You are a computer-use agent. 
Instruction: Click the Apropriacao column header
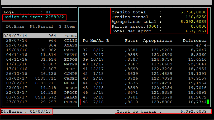click(x=158, y=41)
